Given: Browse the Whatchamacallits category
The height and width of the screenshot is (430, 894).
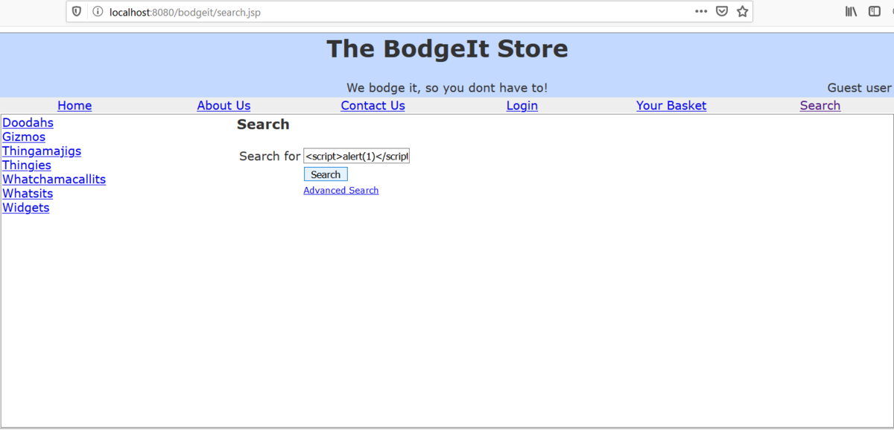Looking at the screenshot, I should (54, 180).
